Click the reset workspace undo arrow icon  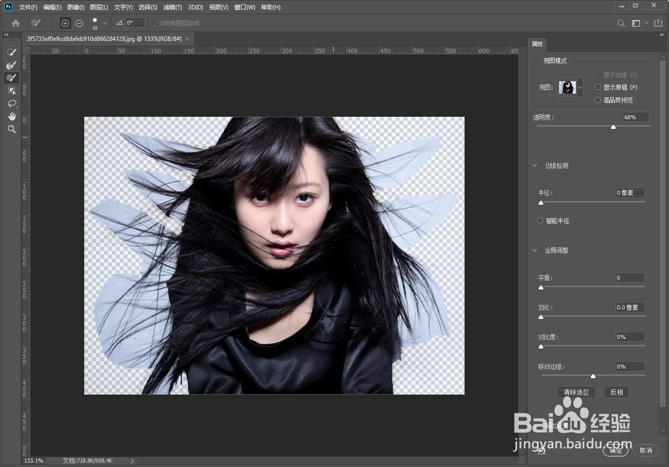541,450
